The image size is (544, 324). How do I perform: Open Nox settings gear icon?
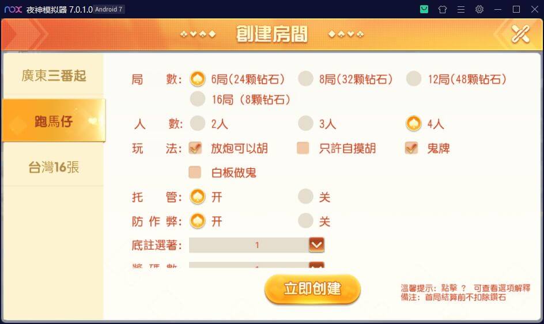pyautogui.click(x=479, y=9)
